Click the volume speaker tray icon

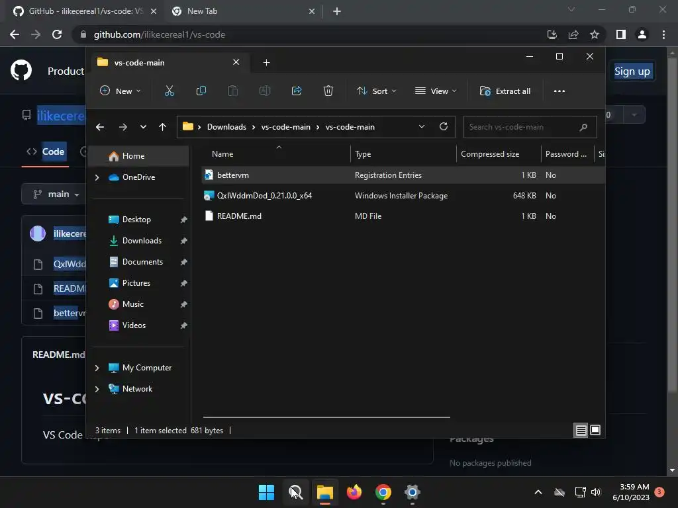click(x=596, y=492)
